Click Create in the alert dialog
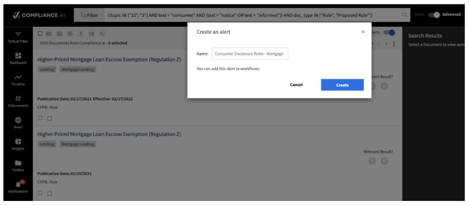The image size is (469, 206). [x=342, y=85]
